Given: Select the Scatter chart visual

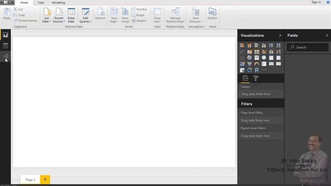Looking at the screenshot, I should pos(242,57).
